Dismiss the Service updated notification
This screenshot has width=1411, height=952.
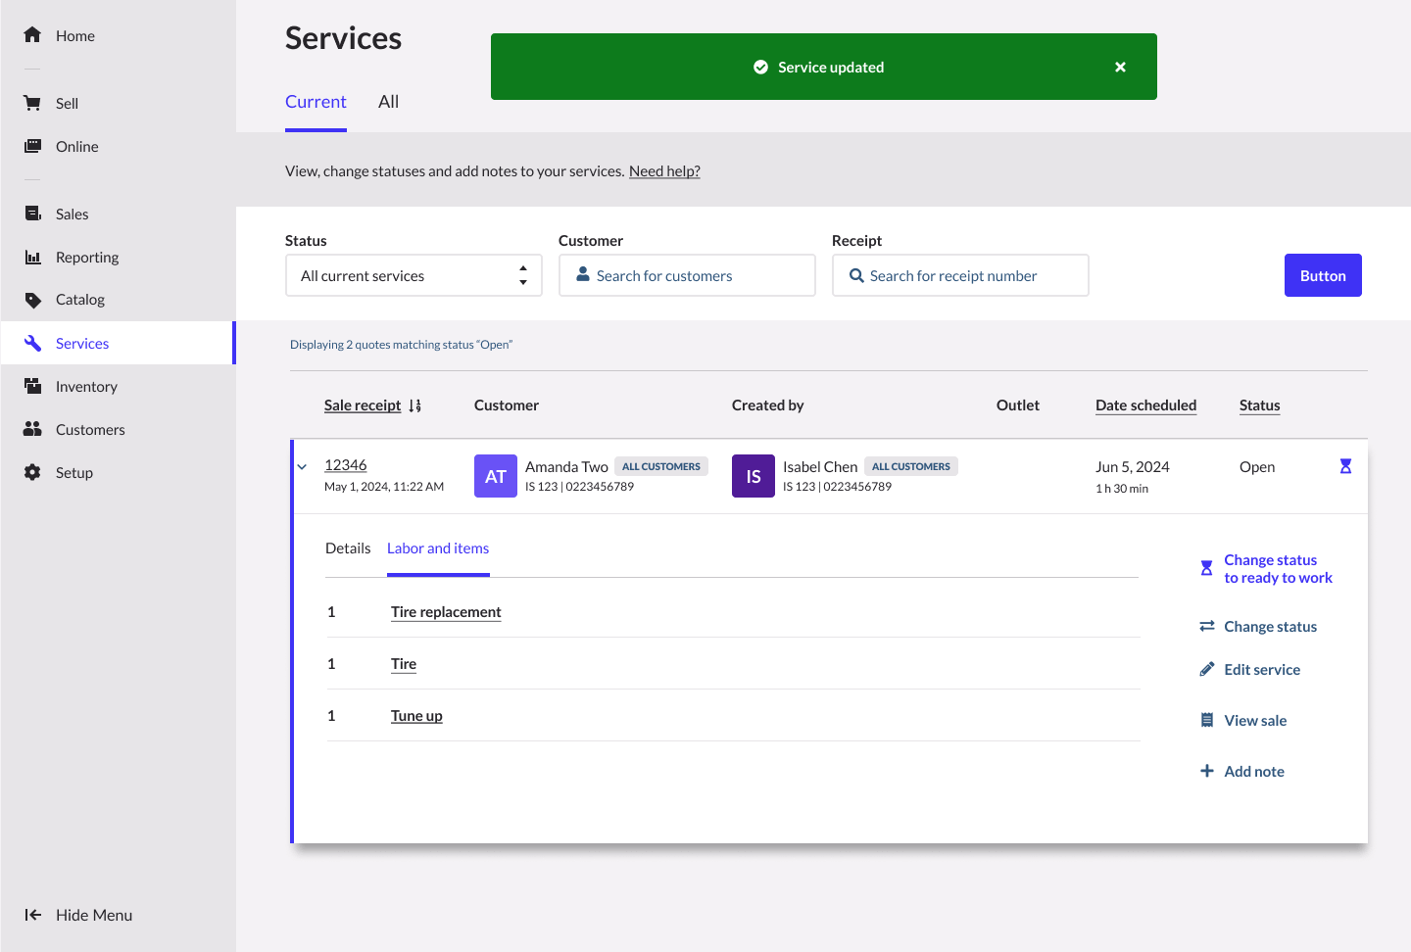1120,67
